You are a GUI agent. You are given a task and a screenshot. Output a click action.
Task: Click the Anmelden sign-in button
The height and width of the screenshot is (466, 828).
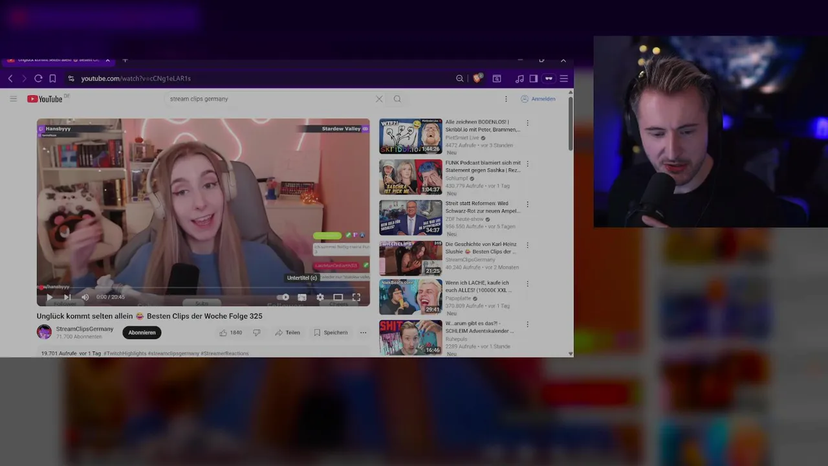click(x=538, y=99)
